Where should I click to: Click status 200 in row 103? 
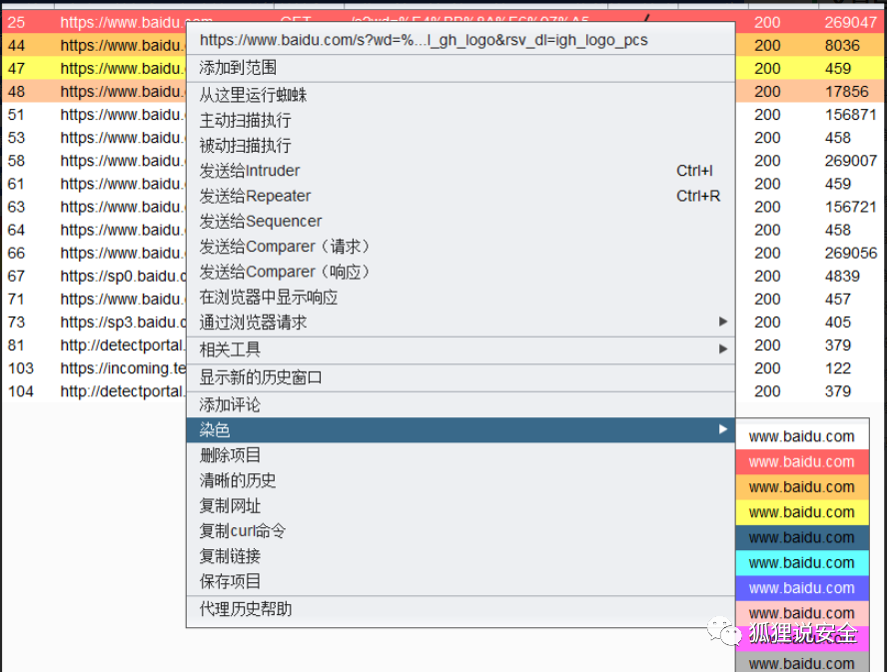point(767,368)
